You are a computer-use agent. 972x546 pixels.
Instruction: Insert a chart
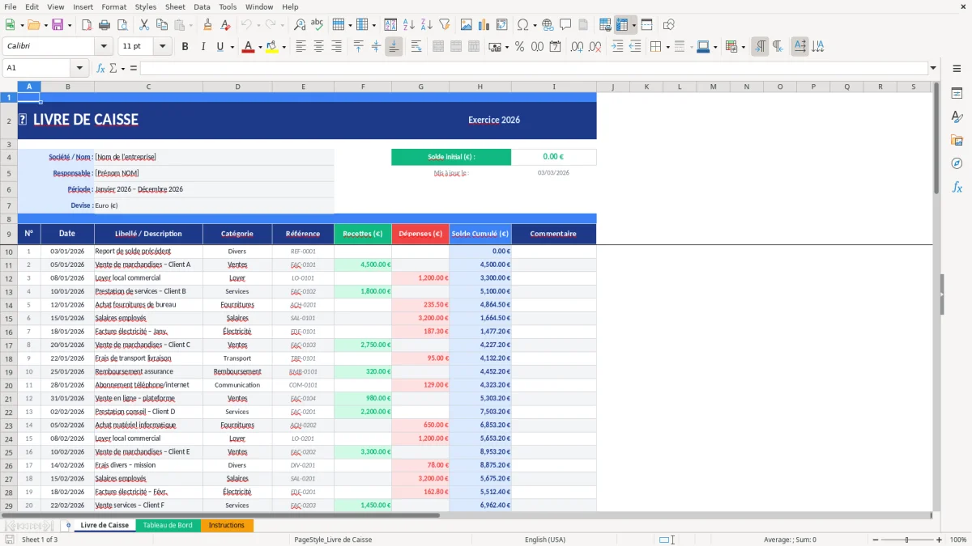(x=484, y=24)
